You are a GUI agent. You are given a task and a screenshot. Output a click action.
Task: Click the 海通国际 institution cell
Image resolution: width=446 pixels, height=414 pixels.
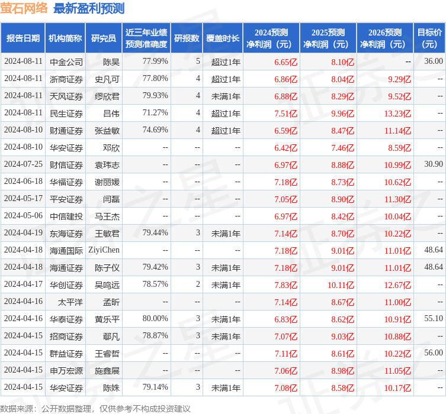(66, 251)
